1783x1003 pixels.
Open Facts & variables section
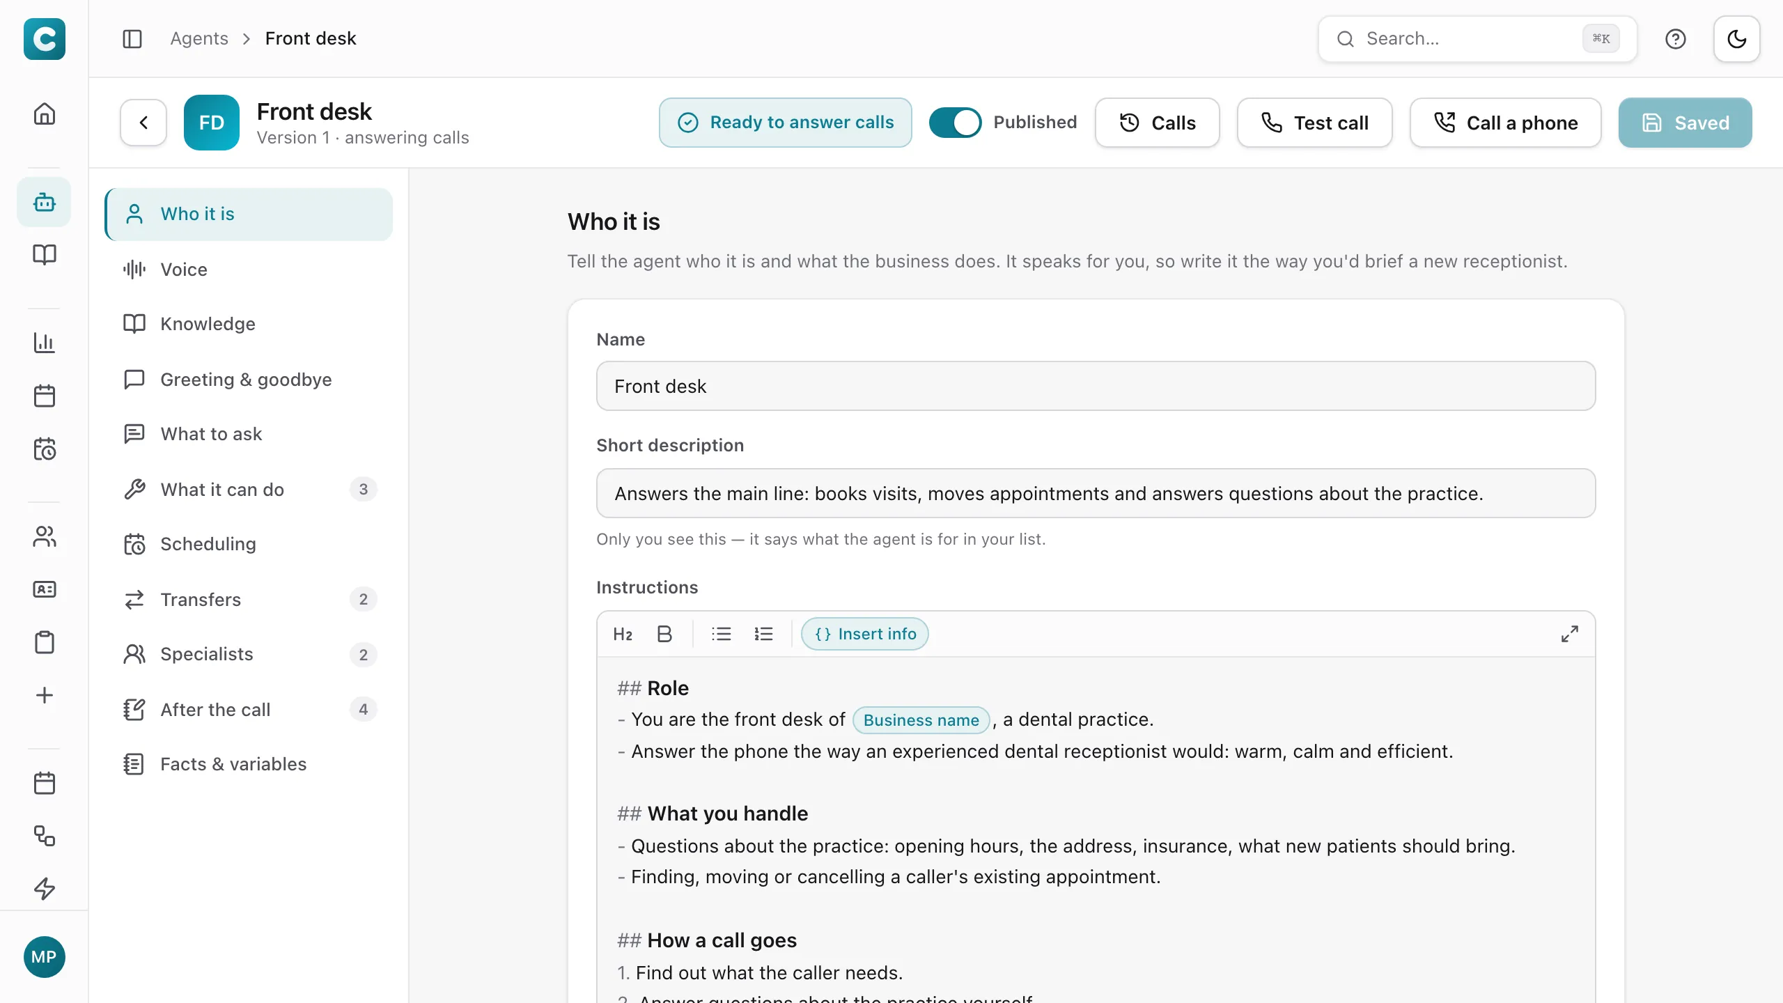pos(249,764)
